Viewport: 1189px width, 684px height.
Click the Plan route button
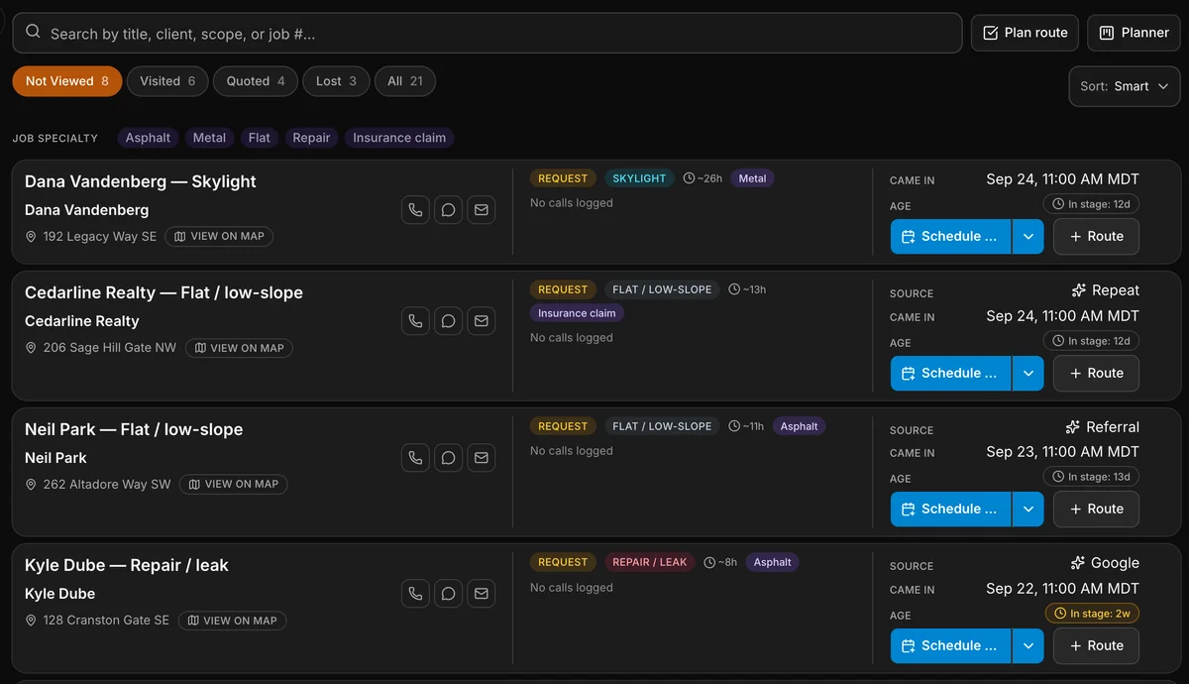1025,33
